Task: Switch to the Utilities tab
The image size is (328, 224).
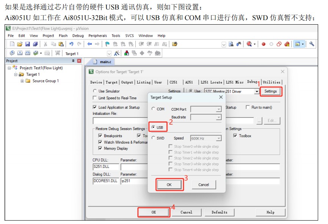Action: click(272, 82)
